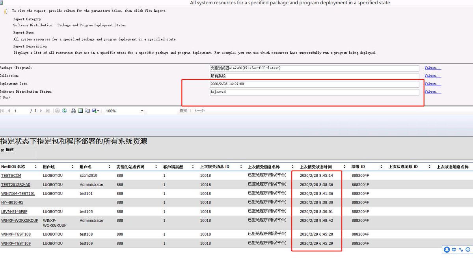Open HY--8010-95 computer link
The image size is (473, 268).
pos(12,203)
